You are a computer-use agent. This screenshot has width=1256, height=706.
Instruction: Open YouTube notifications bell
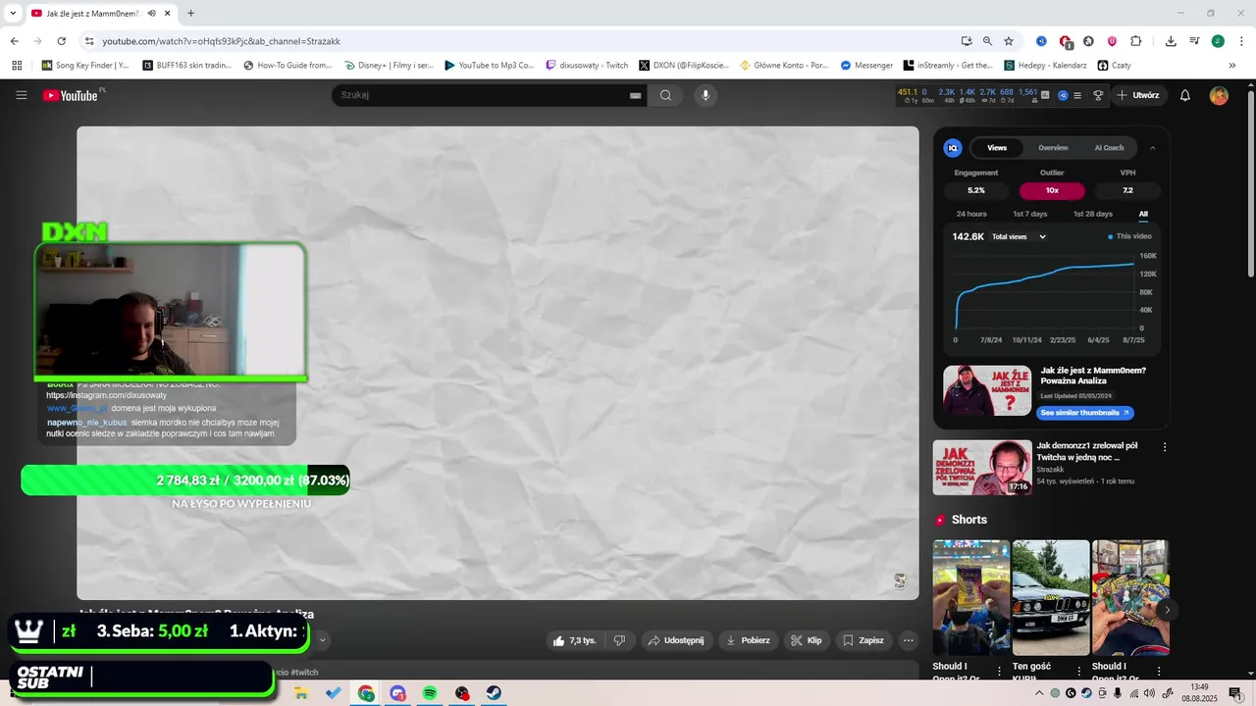(1185, 95)
